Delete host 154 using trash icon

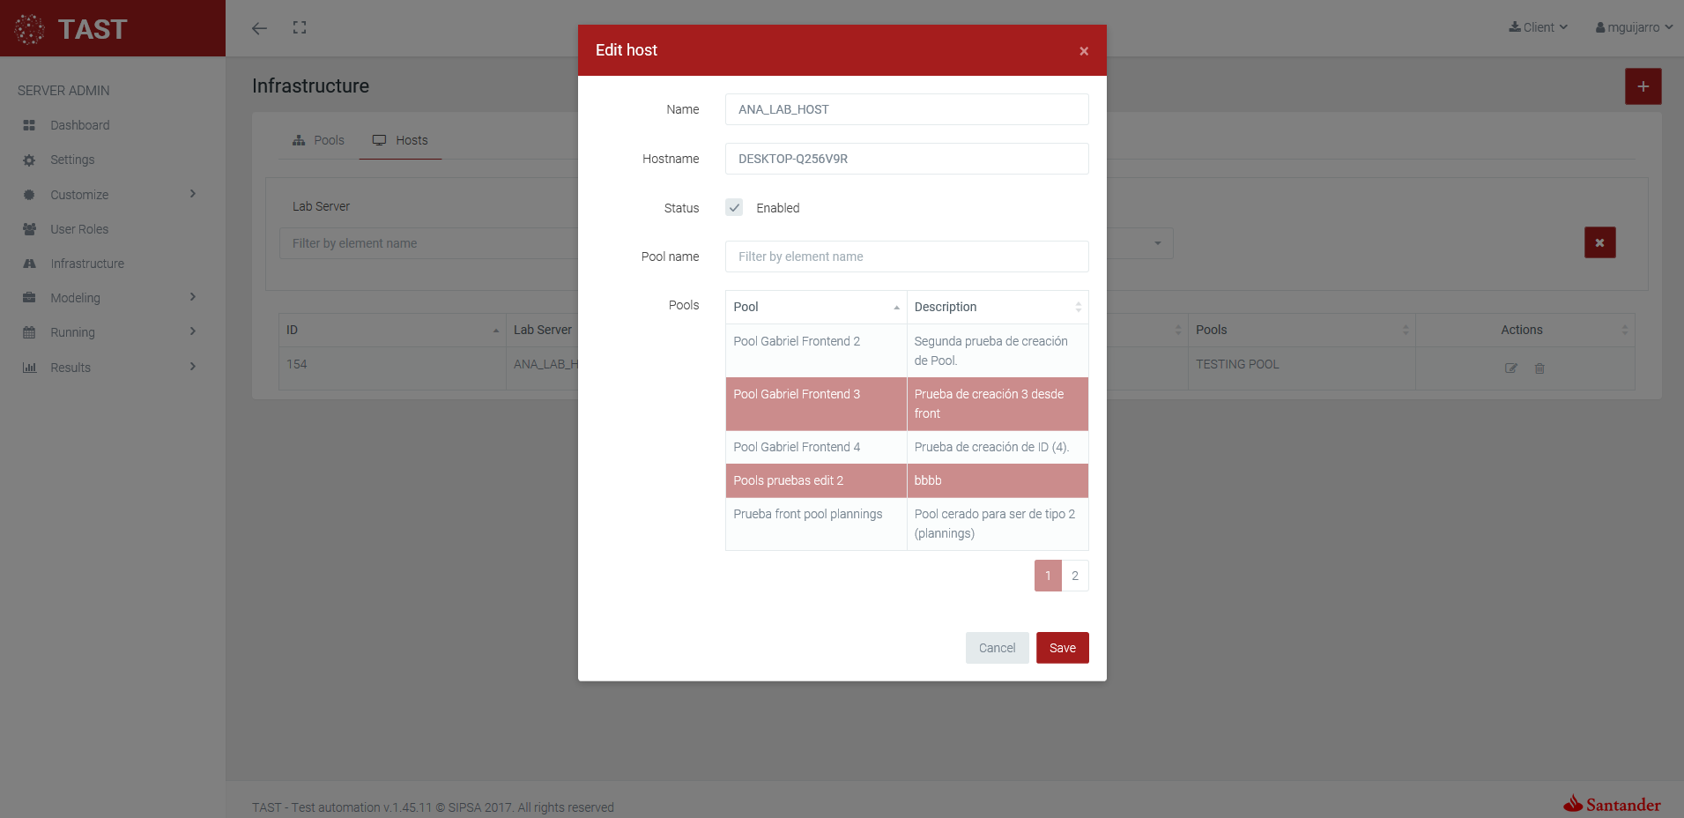tap(1539, 368)
